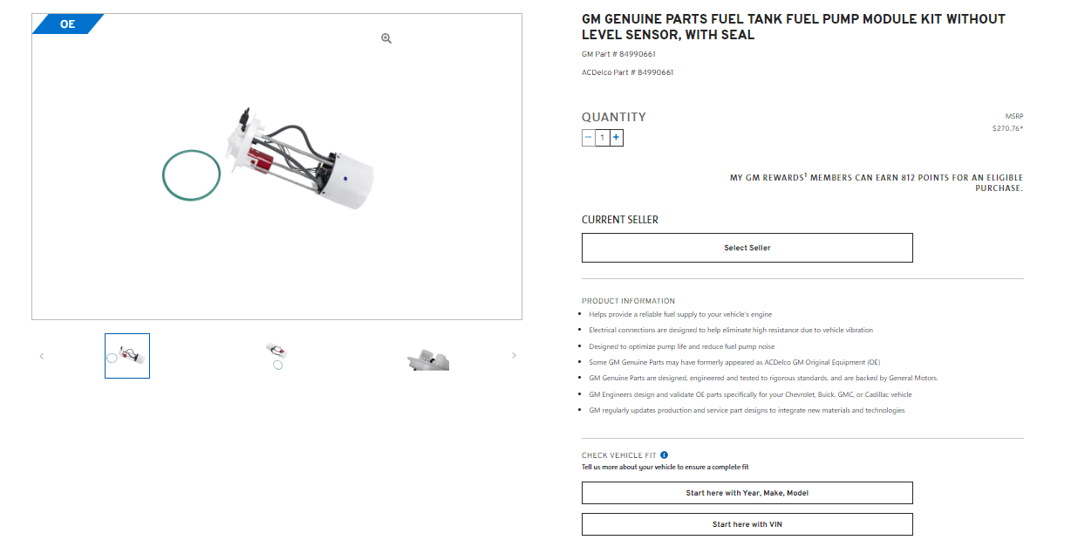Select the first highlighted fuel pump thumbnail
Screen dimensions: 1085x540
127,356
